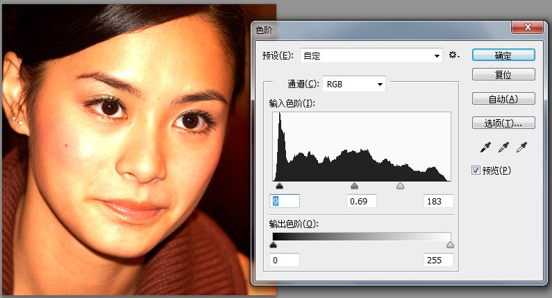
Task: Select the gray point eyedropper
Action: pyautogui.click(x=504, y=147)
